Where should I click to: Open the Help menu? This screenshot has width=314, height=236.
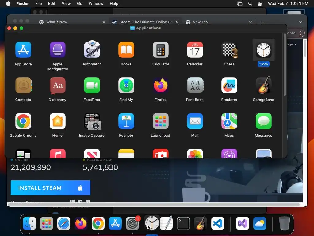pyautogui.click(x=114, y=4)
